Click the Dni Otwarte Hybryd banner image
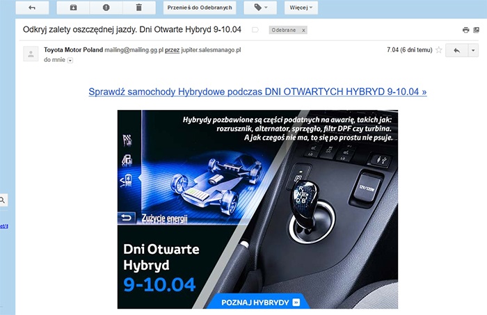This screenshot has width=487, height=315. tap(257, 209)
